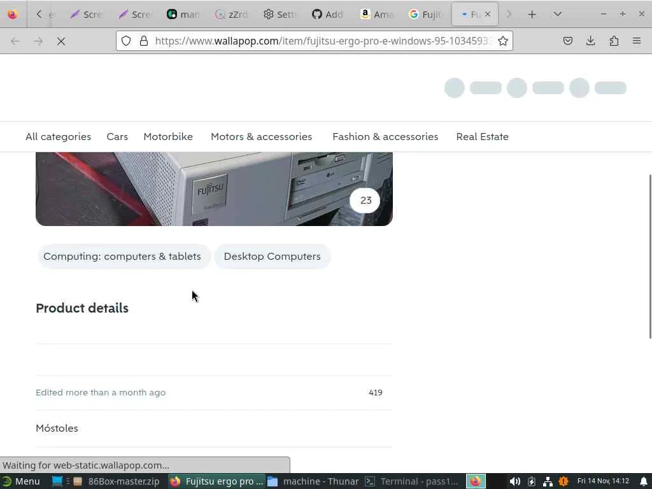Image resolution: width=652 pixels, height=489 pixels.
Task: Bookmark this page with the star icon
Action: (503, 41)
